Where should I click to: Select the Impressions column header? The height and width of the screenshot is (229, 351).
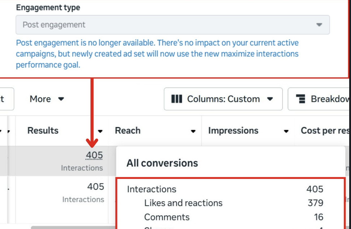[233, 131]
